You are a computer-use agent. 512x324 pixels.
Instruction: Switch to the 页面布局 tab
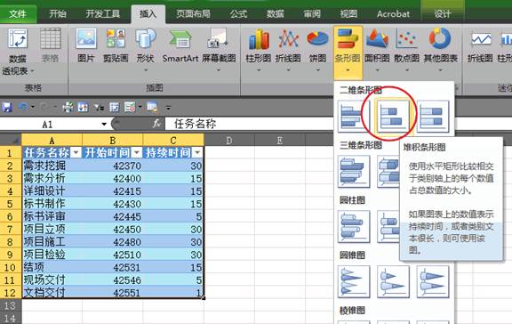193,13
